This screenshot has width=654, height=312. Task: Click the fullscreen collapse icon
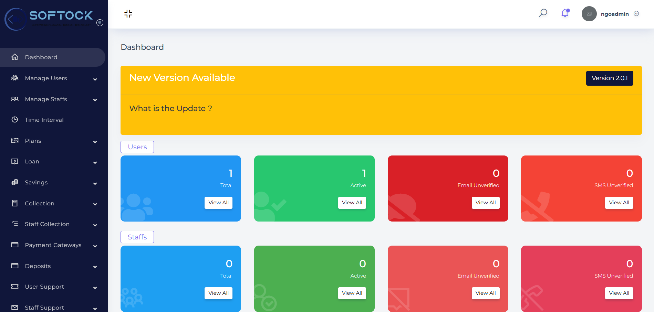coord(128,14)
